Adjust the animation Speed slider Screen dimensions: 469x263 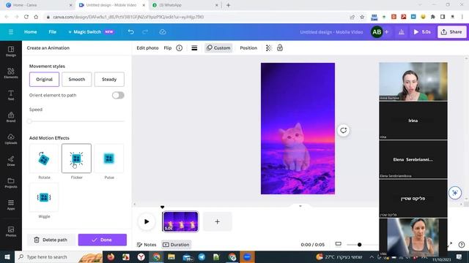coord(76,121)
